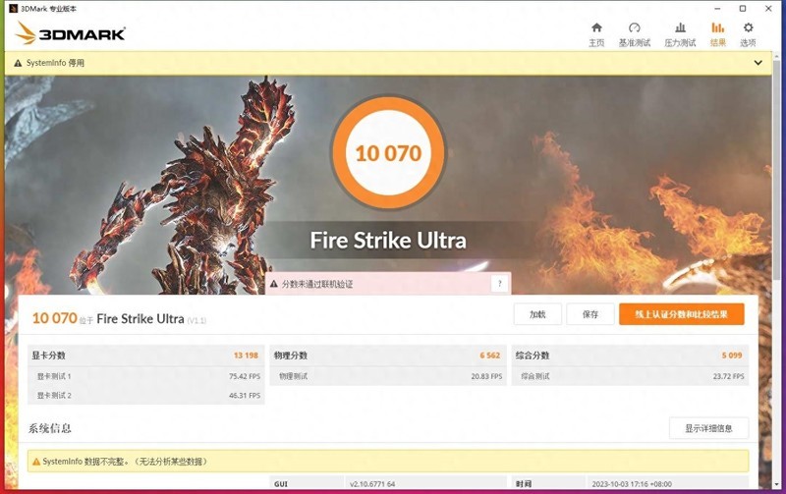Screen dimensions: 786x494
Task: Click the 10 070 score circle
Action: pyautogui.click(x=388, y=153)
